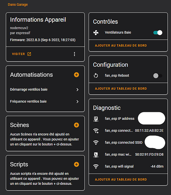Image resolution: width=171 pixels, height=195 pixels.
Task: Open the Fréquence ventilos baie automation chevron
Action: pos(78,102)
